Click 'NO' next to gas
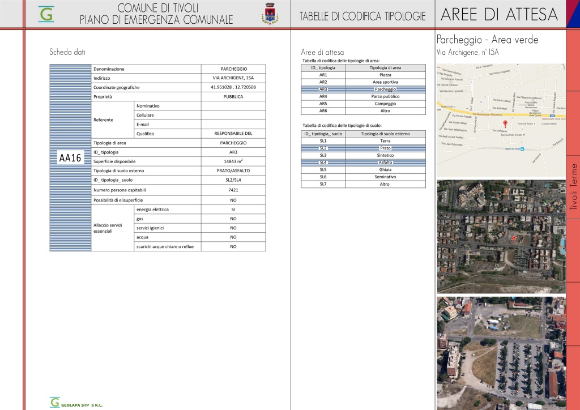580x410 pixels. (x=233, y=219)
